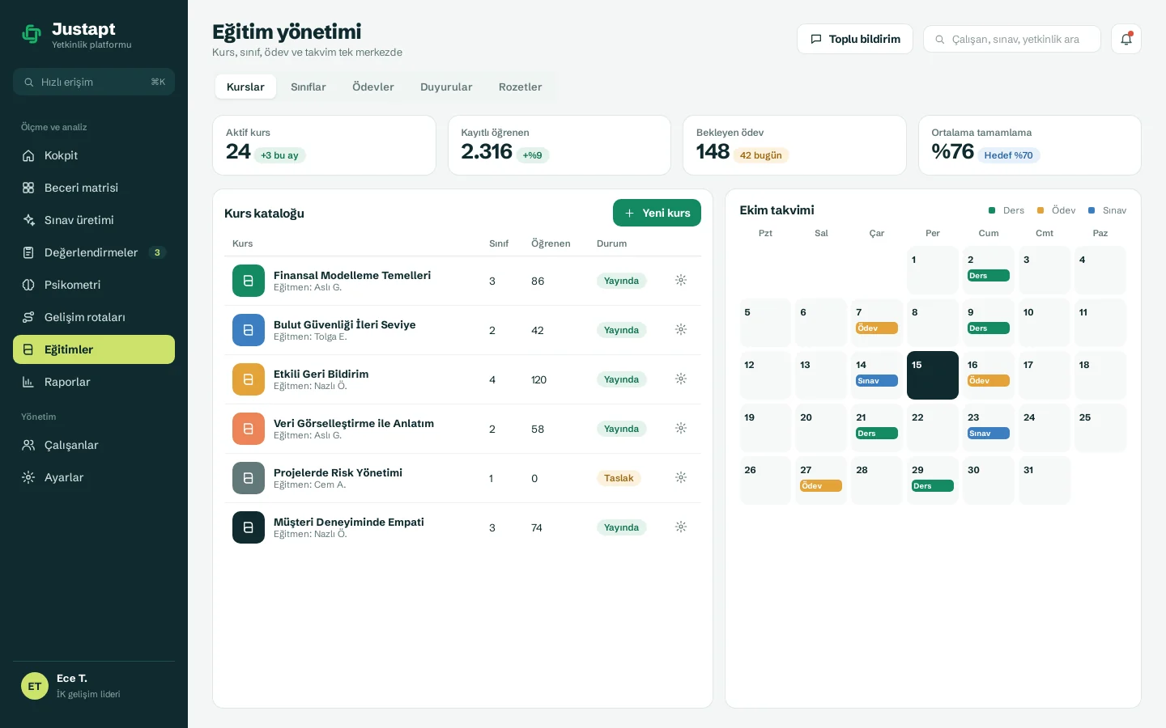Click the Hedef %70 badge
The width and height of the screenshot is (1166, 728).
point(1008,155)
